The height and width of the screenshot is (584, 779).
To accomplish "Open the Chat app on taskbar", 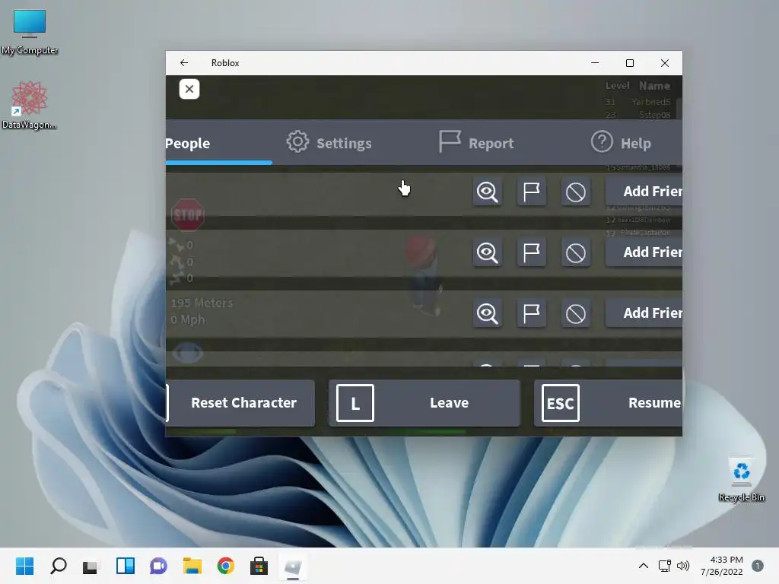I will (158, 566).
